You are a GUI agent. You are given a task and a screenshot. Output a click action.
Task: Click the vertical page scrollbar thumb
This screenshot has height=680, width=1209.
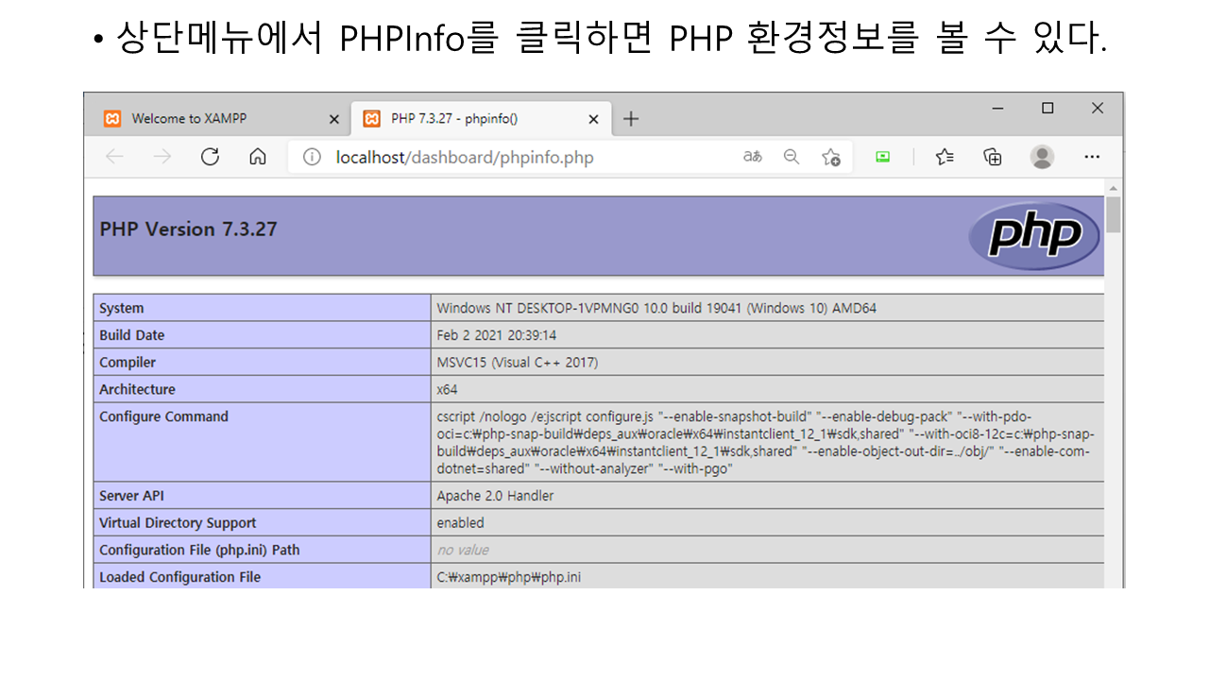pos(1114,214)
